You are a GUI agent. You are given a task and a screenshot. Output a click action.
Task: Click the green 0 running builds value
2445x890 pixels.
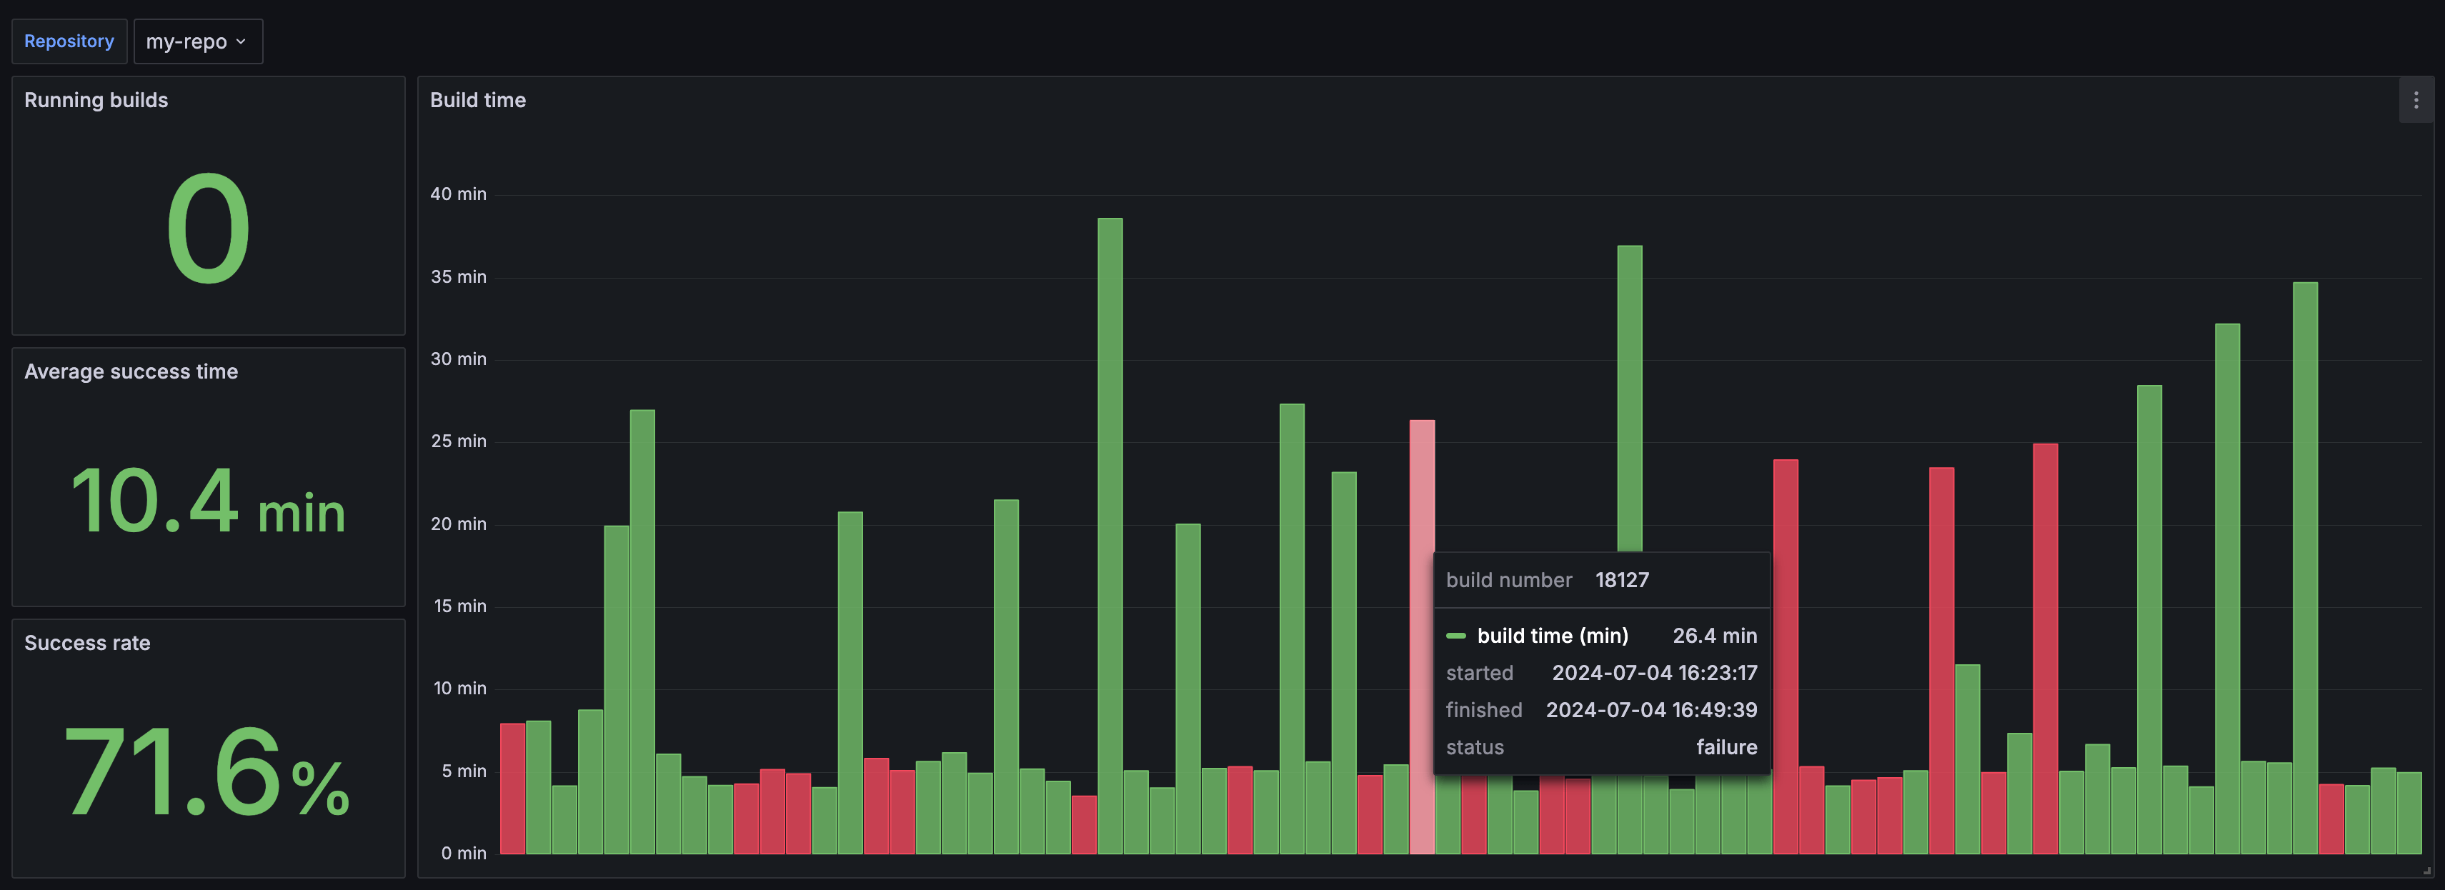click(x=208, y=228)
